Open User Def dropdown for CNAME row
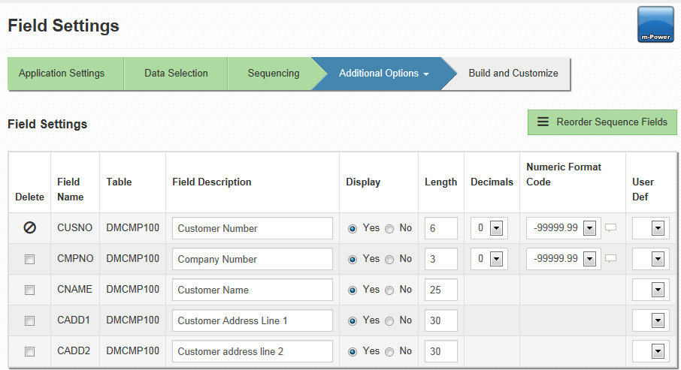The height and width of the screenshot is (370, 681). tap(658, 290)
